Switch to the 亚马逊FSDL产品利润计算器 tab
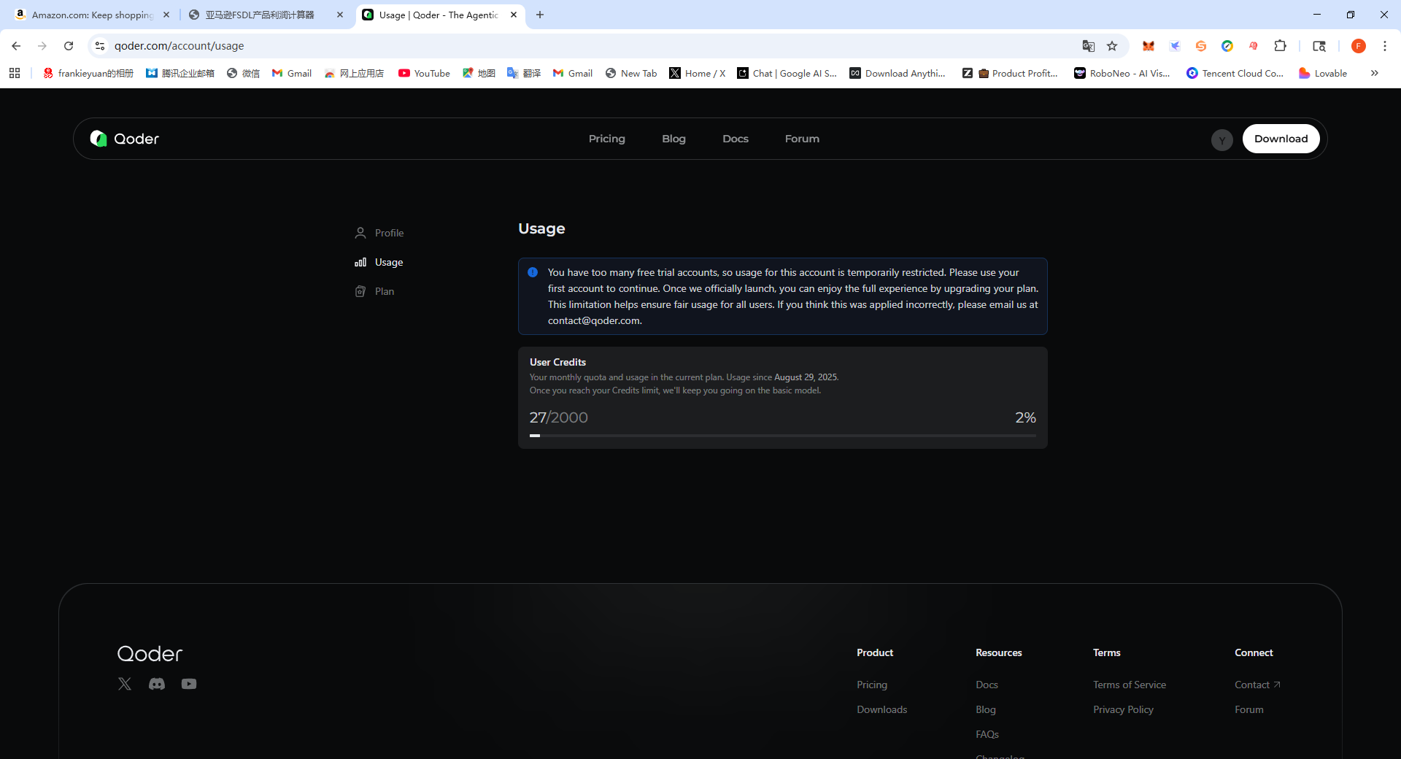This screenshot has height=759, width=1401. [x=266, y=15]
